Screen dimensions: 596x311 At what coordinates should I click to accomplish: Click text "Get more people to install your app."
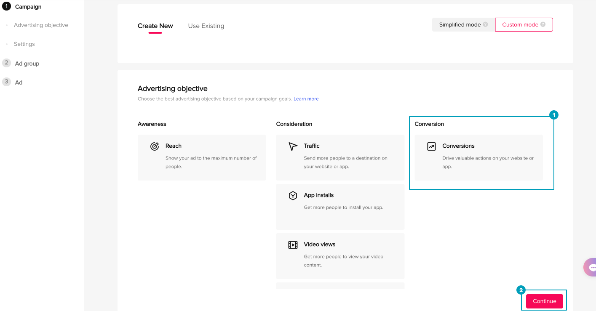pyautogui.click(x=344, y=207)
